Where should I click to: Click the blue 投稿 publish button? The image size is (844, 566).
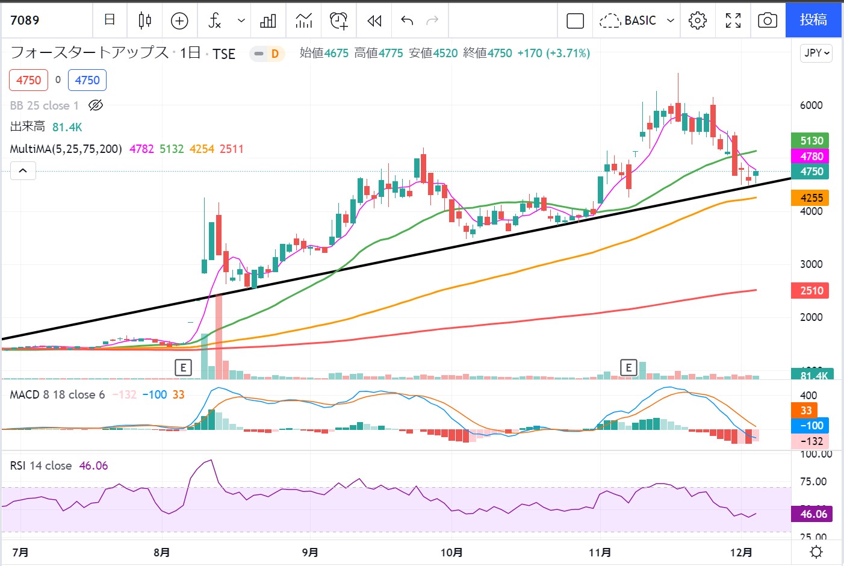pyautogui.click(x=813, y=20)
